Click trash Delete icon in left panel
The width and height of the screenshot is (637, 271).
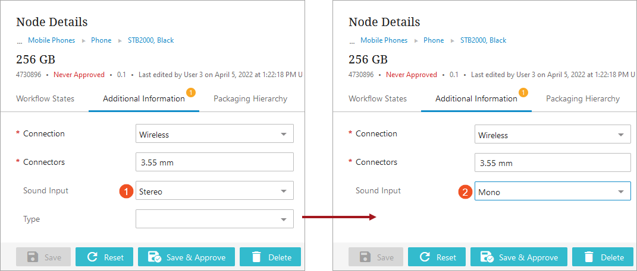tap(256, 257)
